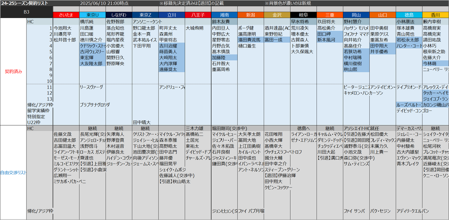449x220 pixels.
Task: Click the 東京Z team header cell
Action: (145, 15)
